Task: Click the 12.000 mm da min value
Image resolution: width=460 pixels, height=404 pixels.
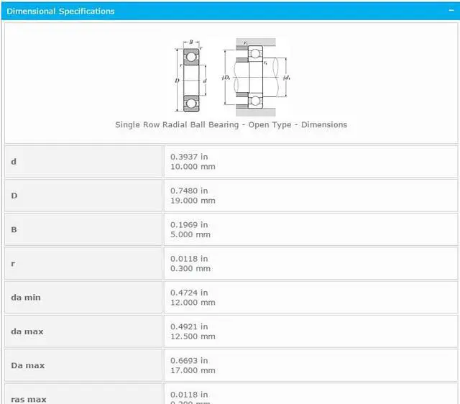Action: pos(193,303)
